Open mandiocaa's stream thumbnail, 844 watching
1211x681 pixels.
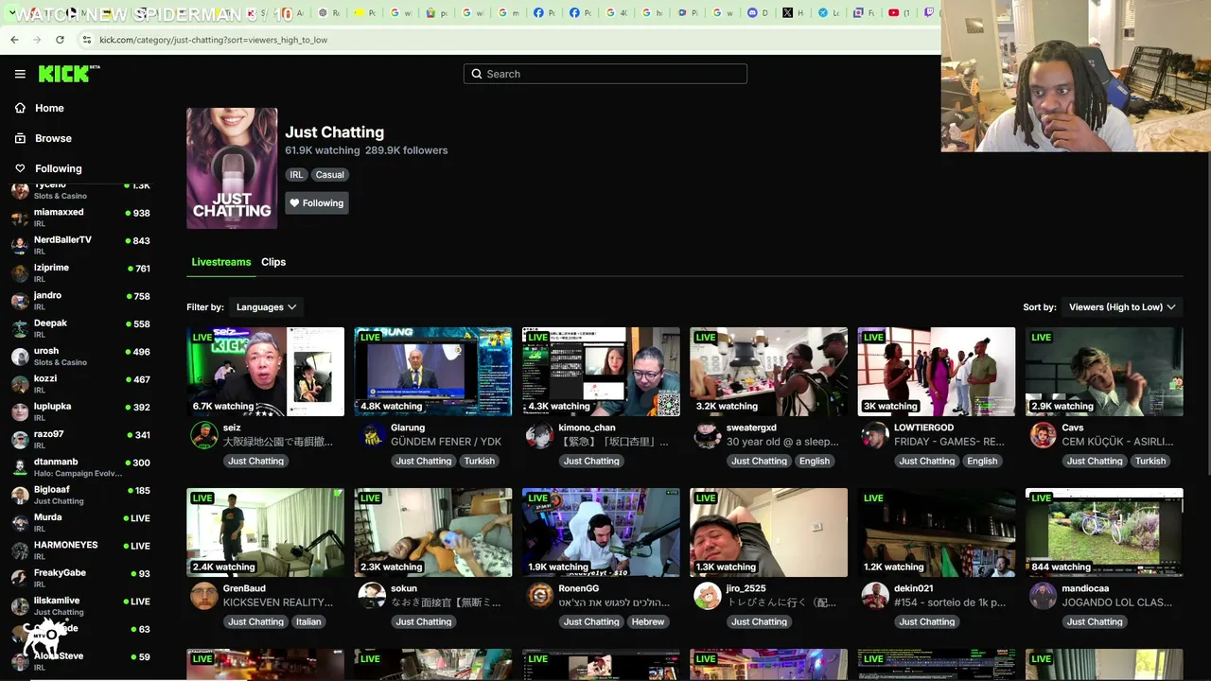(1104, 533)
